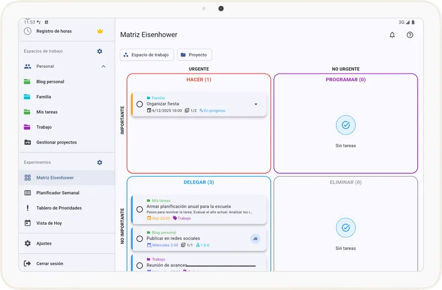Expand the Organizar fiesta task dropdown arrow

pyautogui.click(x=256, y=104)
